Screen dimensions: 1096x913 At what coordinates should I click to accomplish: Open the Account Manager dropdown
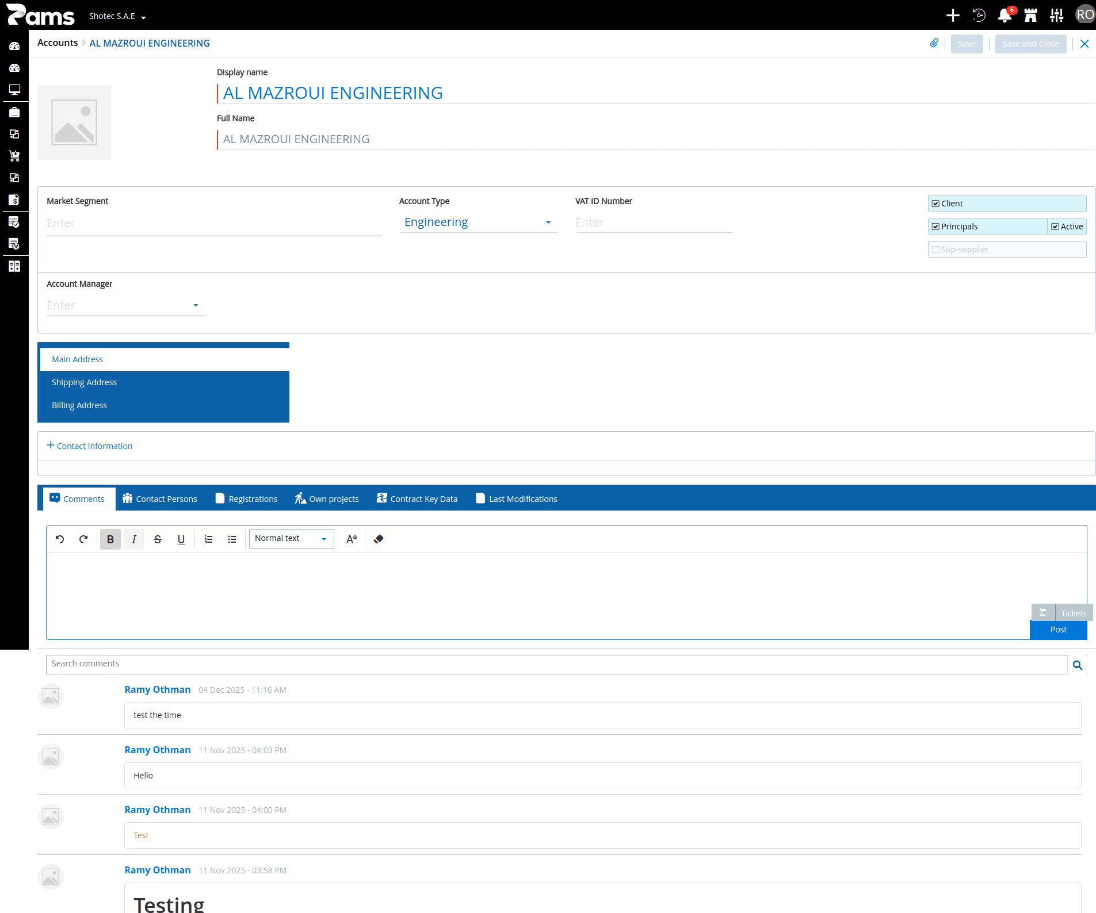[125, 305]
